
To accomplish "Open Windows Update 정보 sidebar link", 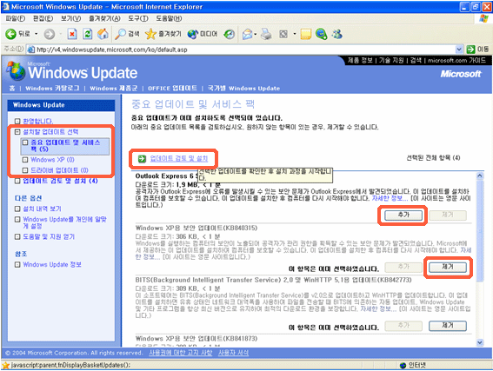I will [52, 264].
